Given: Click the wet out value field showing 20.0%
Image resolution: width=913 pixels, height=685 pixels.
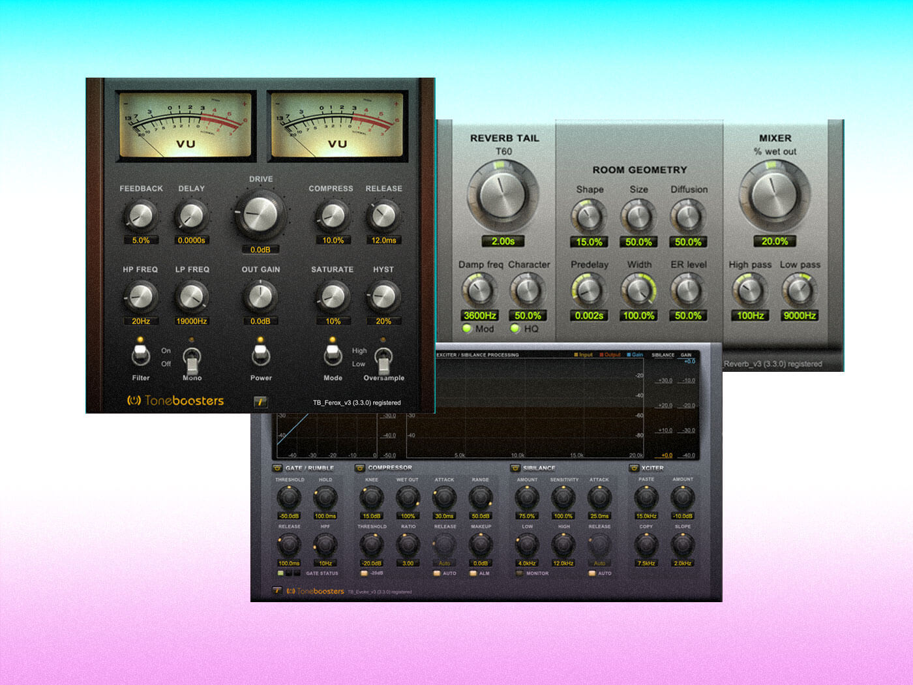Looking at the screenshot, I should 774,241.
